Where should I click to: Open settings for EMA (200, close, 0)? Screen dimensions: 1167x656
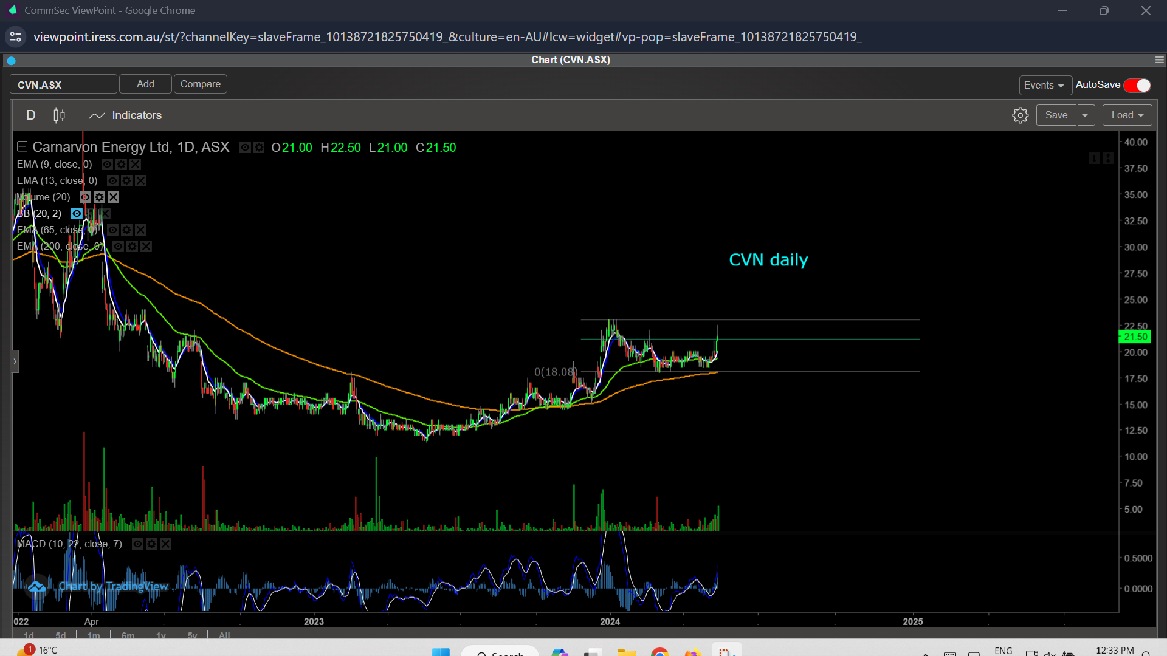point(132,246)
